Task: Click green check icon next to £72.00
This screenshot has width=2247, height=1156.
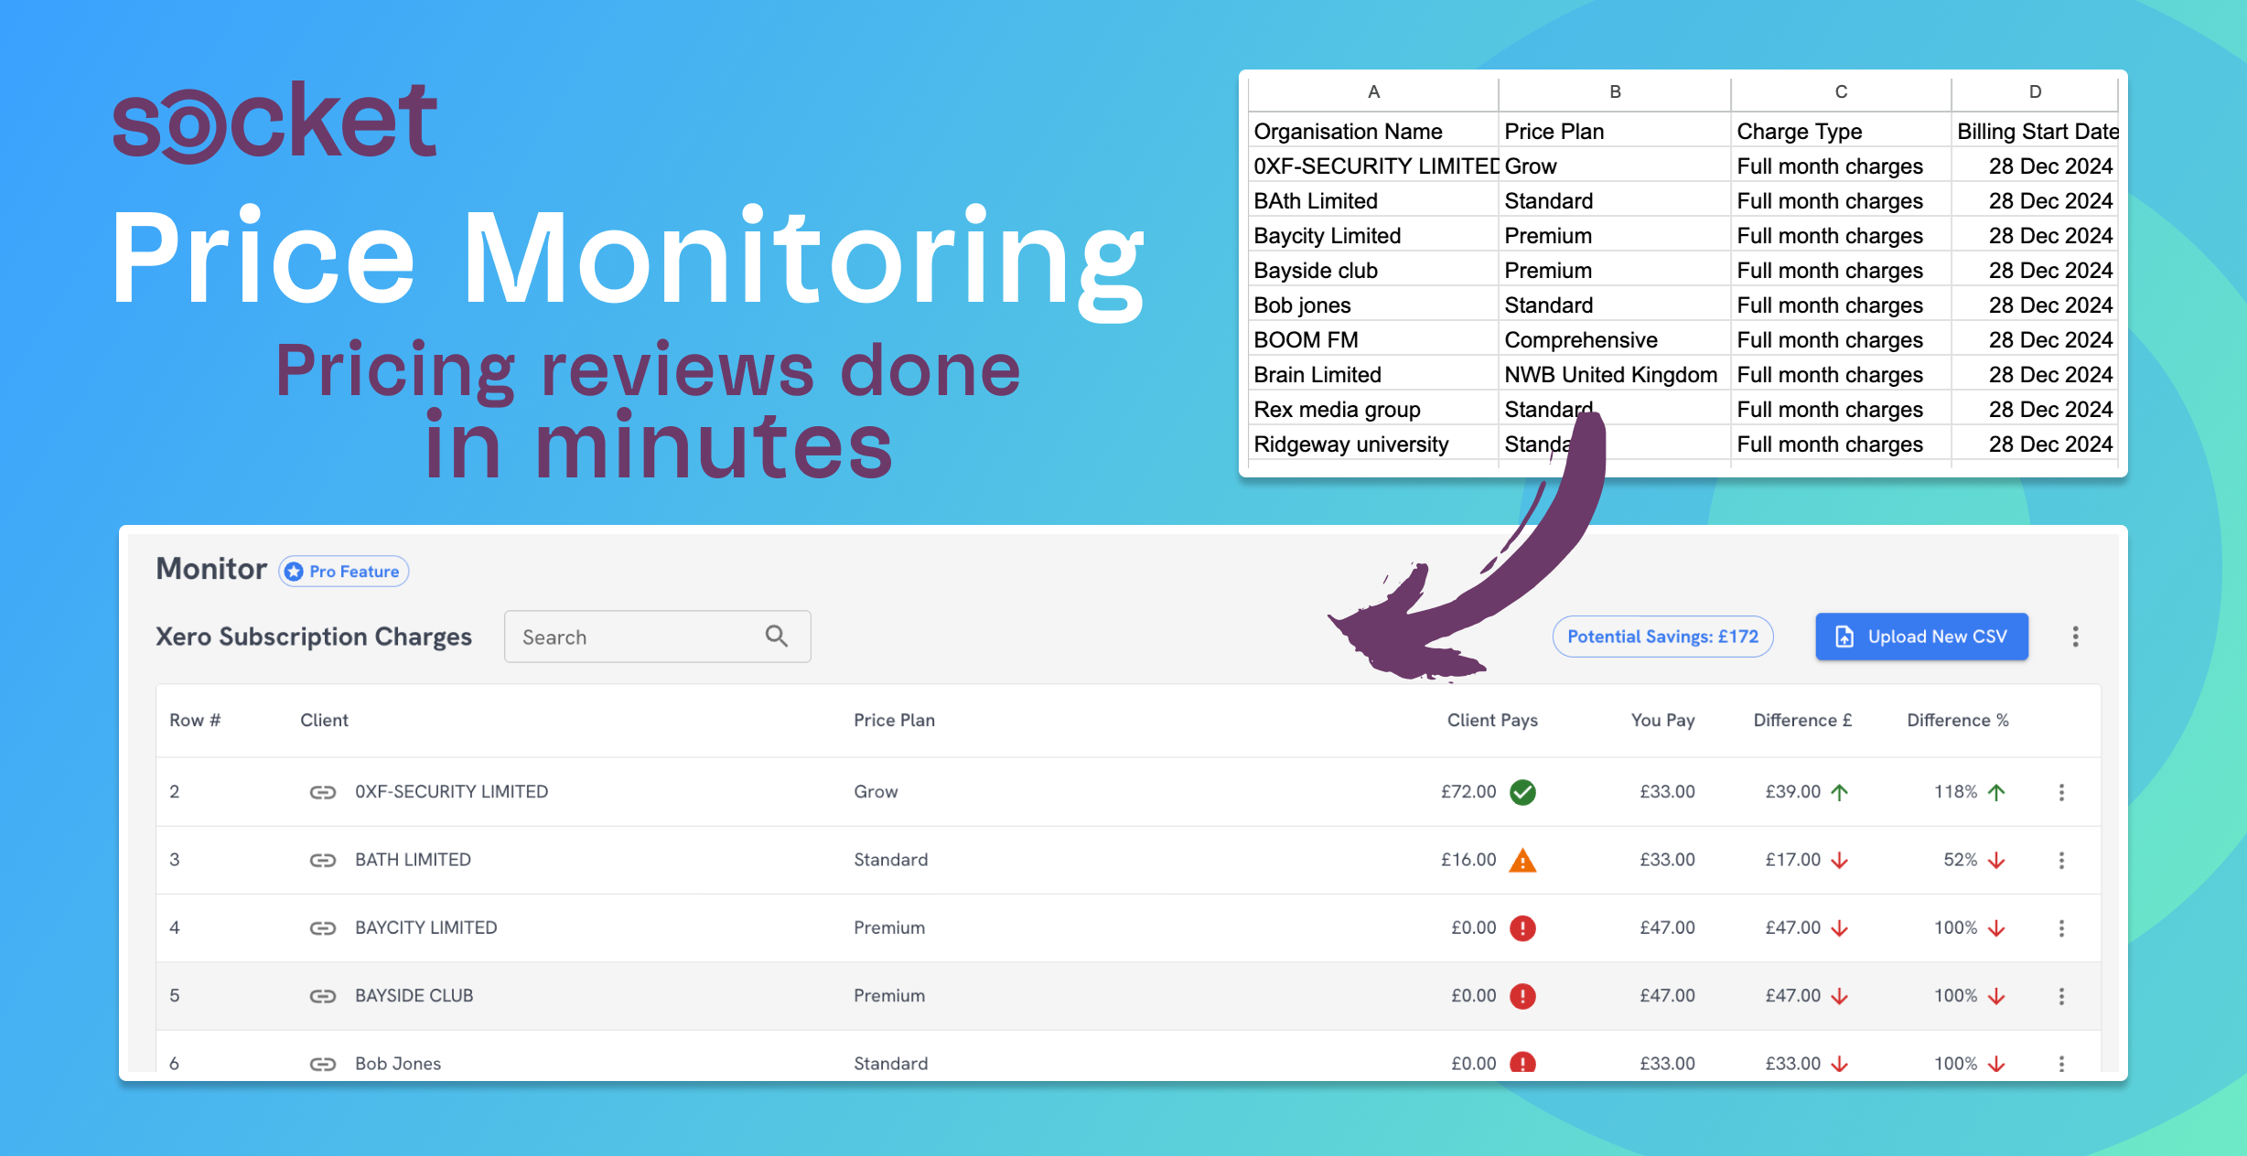Action: 1522,792
